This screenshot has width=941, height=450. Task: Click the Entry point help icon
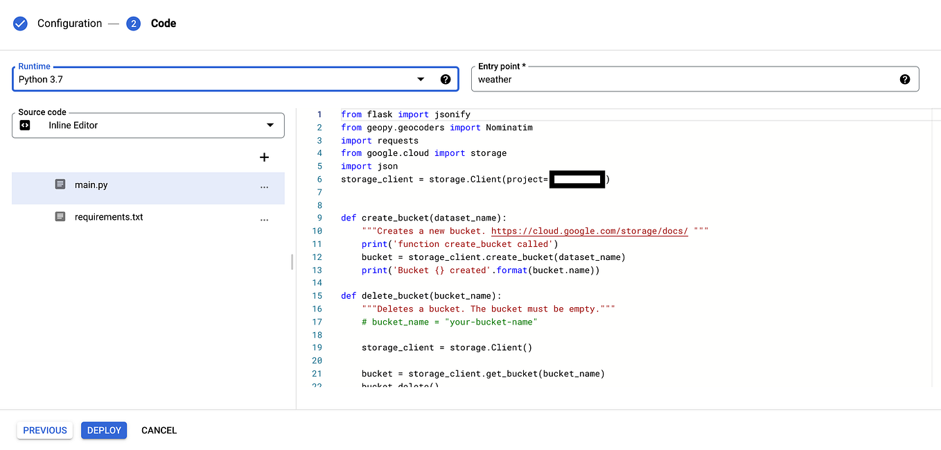(905, 79)
